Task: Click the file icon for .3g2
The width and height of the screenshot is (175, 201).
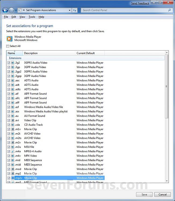Action: pyautogui.click(x=13, y=63)
